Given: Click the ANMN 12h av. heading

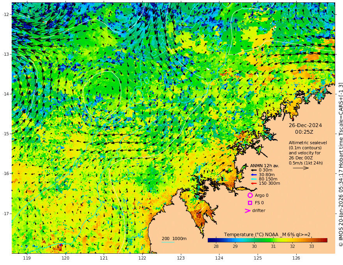Looking at the screenshot, I should (x=265, y=166).
